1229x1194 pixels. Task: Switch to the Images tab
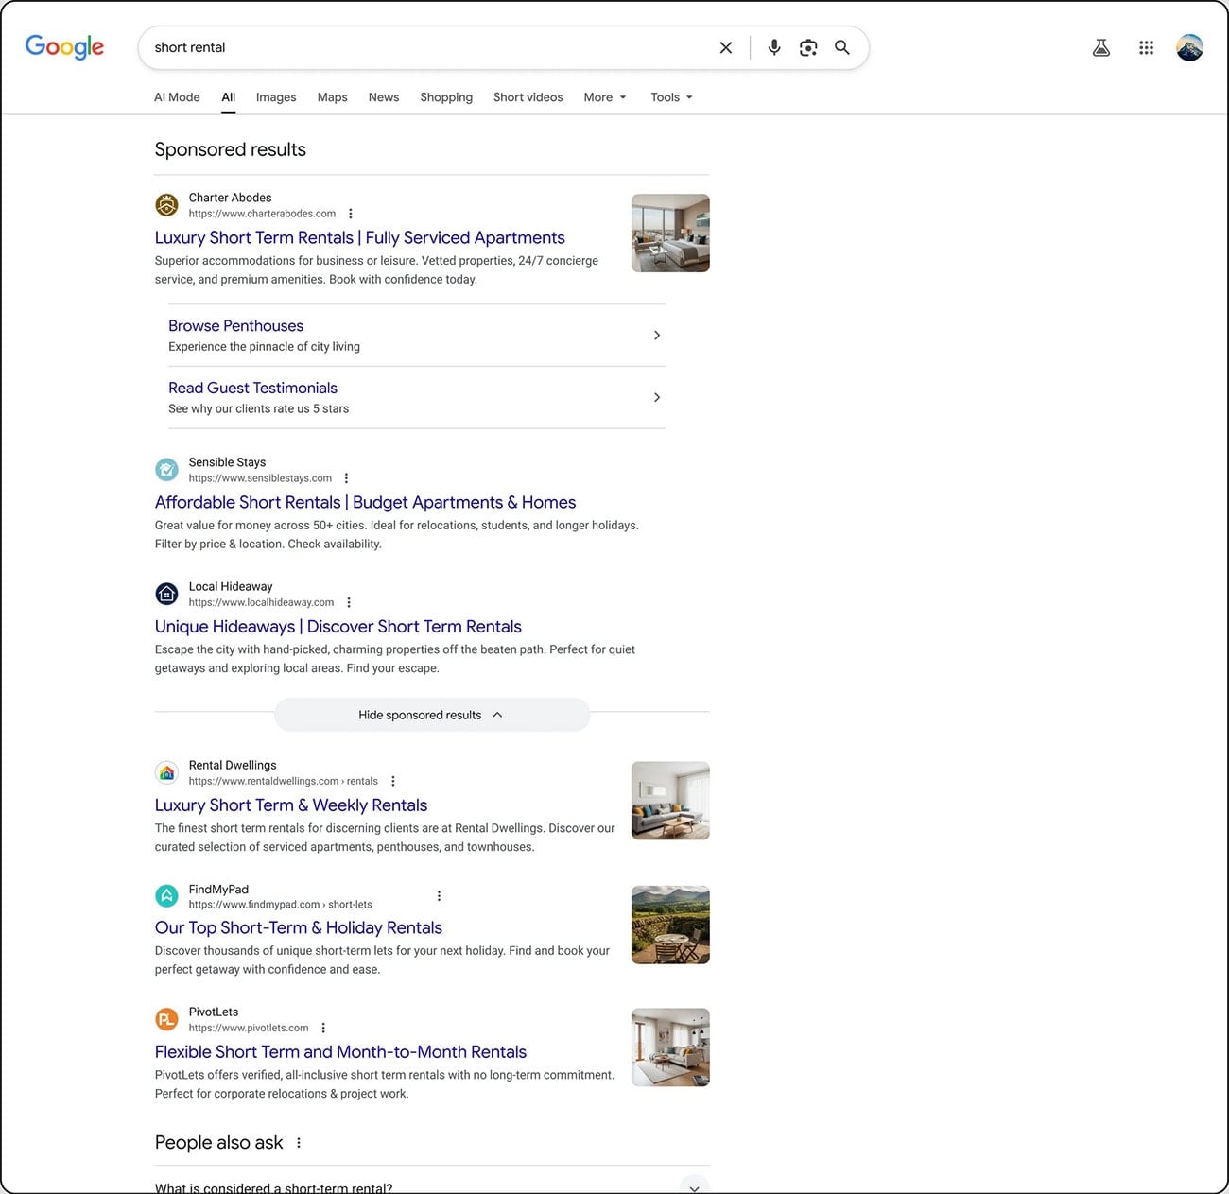[275, 97]
